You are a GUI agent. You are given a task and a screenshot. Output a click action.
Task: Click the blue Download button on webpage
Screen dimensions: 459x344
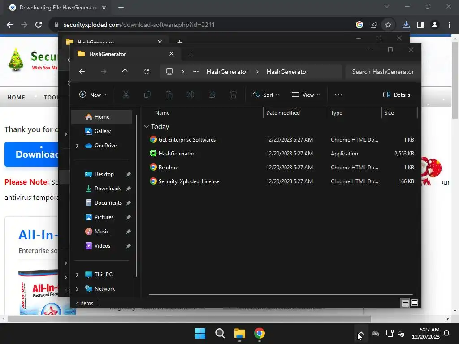coord(31,154)
